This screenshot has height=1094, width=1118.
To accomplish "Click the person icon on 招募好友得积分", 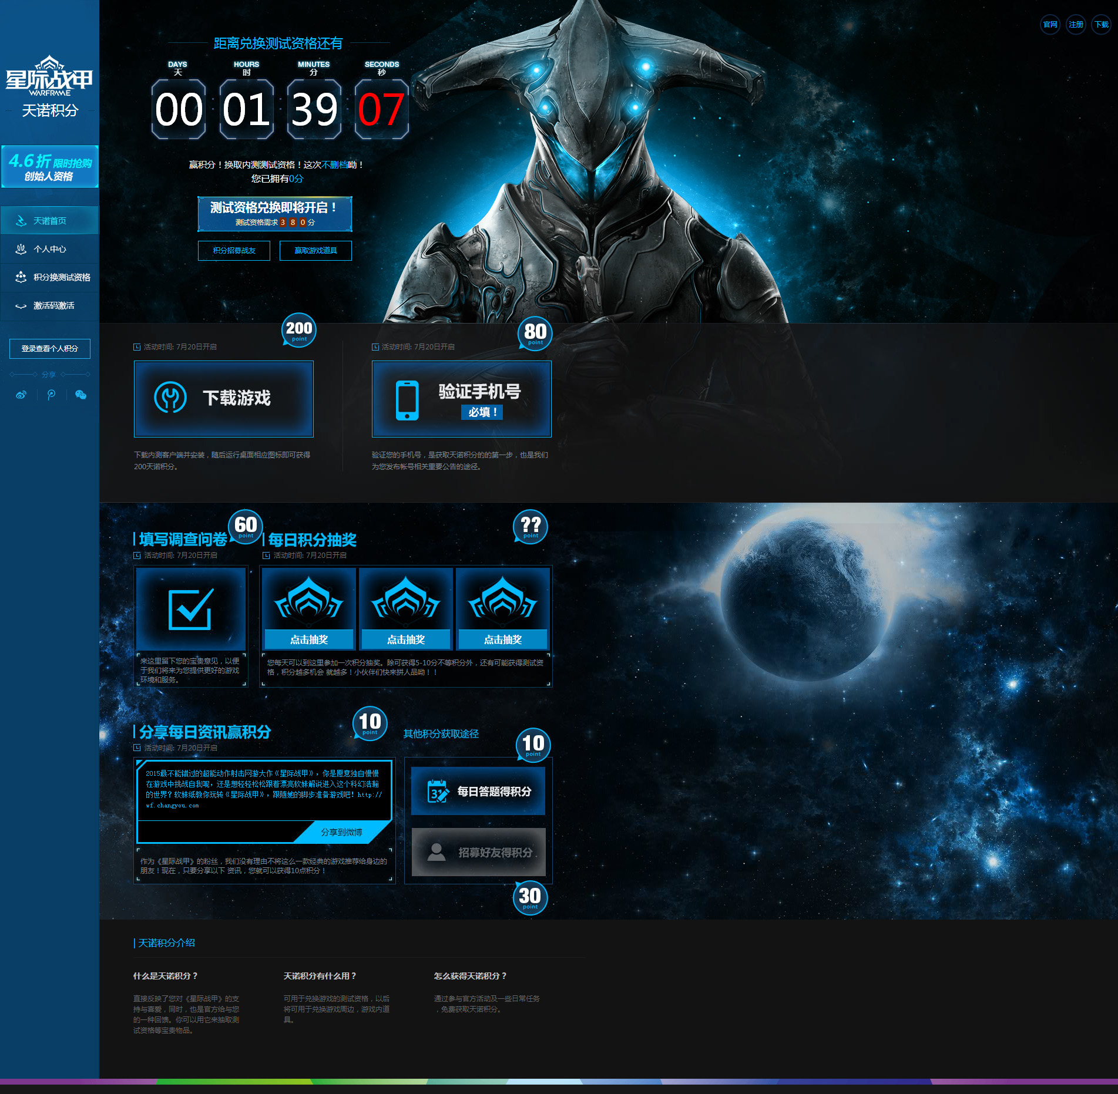I will (x=437, y=852).
